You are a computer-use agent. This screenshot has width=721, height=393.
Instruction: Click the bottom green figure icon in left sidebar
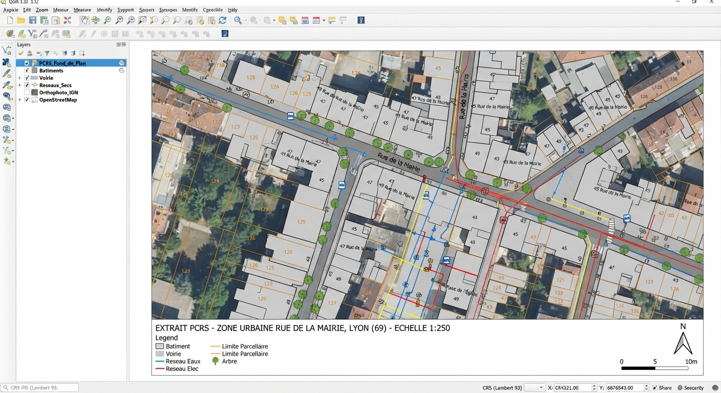click(x=7, y=161)
